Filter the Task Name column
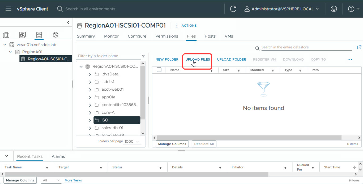Viewport: 363px width, 184px height. pos(47,168)
